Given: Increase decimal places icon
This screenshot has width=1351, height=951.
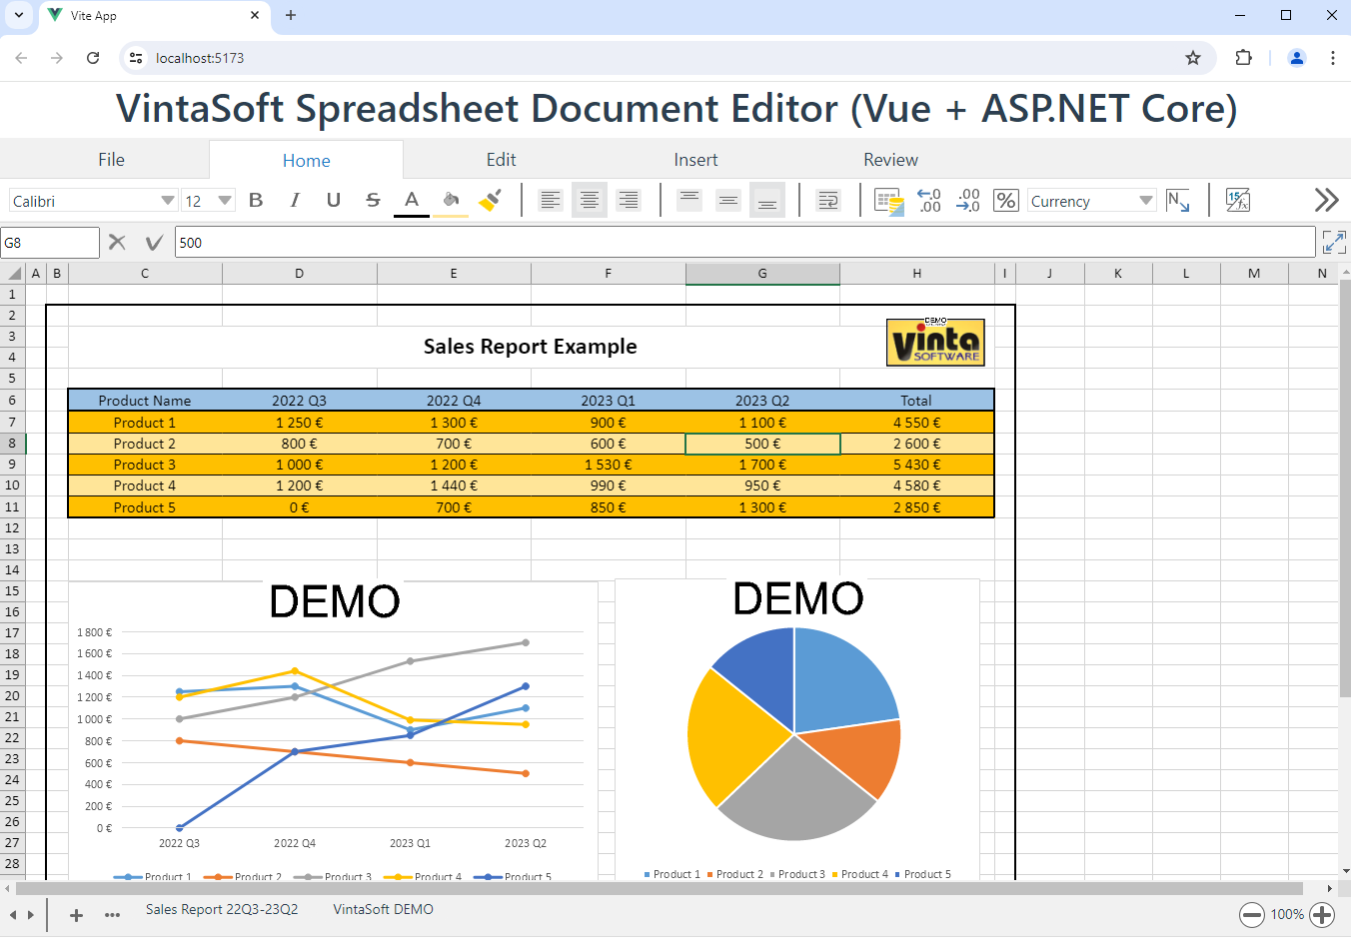Looking at the screenshot, I should (x=928, y=201).
